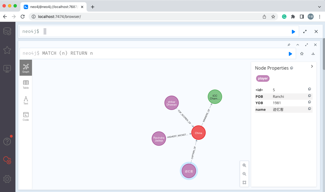Click the page vertical scrollbar
Image resolution: width=325 pixels, height=192 pixels.
tap(324, 54)
